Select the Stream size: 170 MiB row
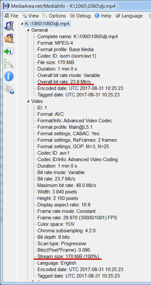This screenshot has height=285, width=151. click(68, 257)
